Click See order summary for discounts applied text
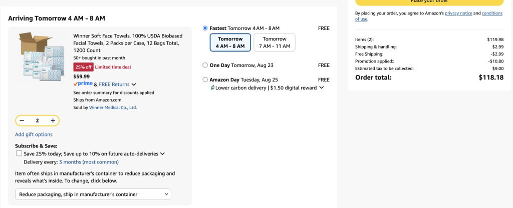 click(114, 92)
